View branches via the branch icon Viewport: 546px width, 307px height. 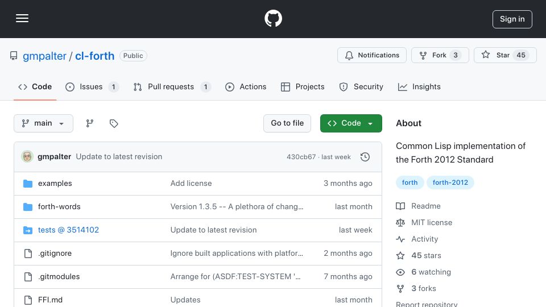(90, 123)
